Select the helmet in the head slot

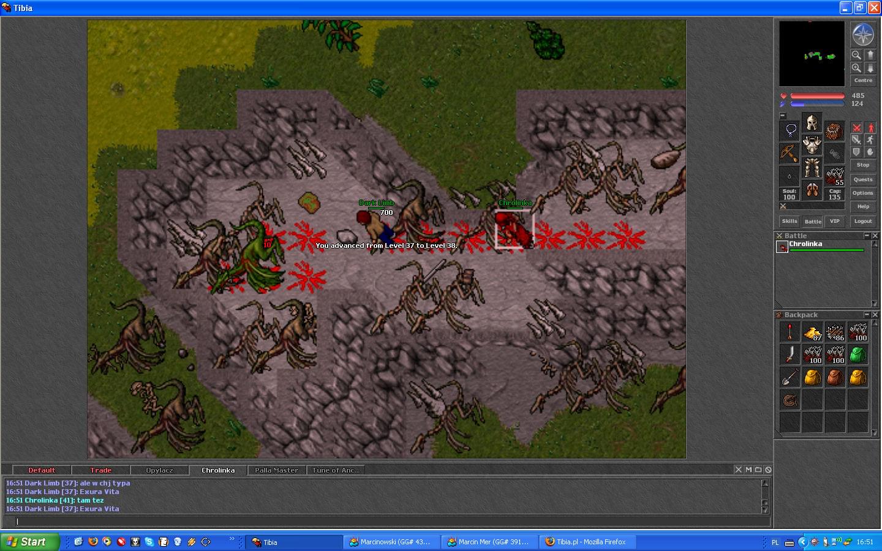tap(812, 123)
